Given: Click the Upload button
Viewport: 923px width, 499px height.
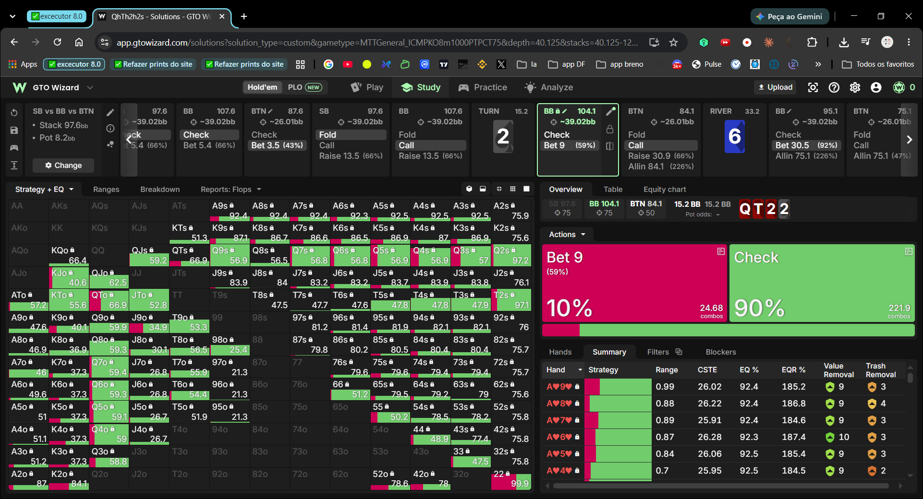Looking at the screenshot, I should [775, 87].
